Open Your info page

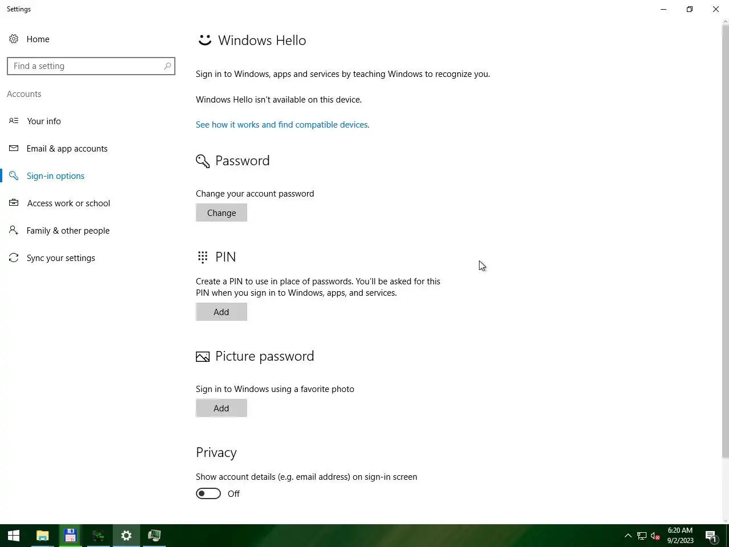point(44,121)
